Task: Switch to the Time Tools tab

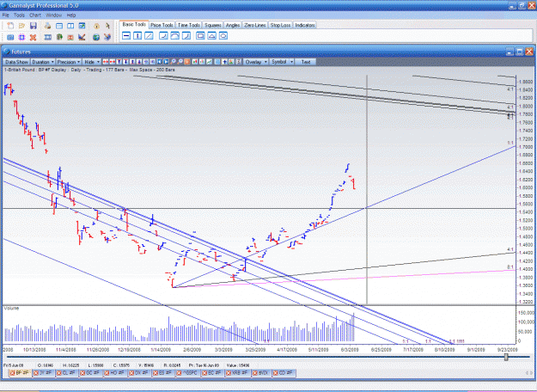Action: [x=189, y=25]
